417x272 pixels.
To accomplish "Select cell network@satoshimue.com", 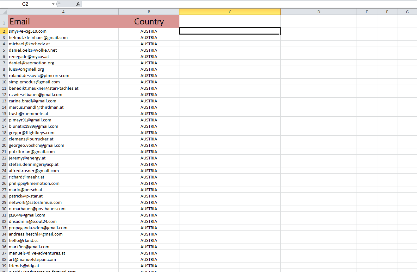I will [x=63, y=202].
